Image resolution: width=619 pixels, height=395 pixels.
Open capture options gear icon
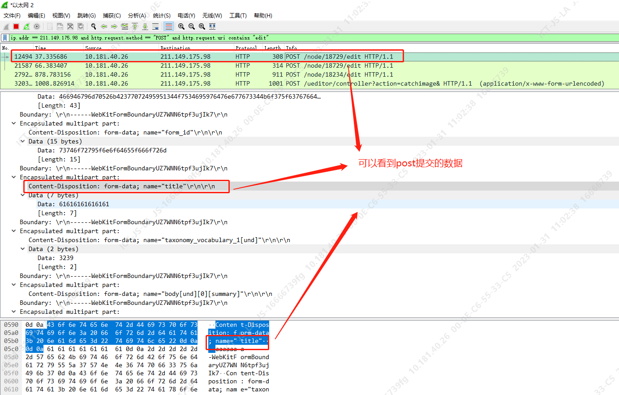(x=37, y=26)
